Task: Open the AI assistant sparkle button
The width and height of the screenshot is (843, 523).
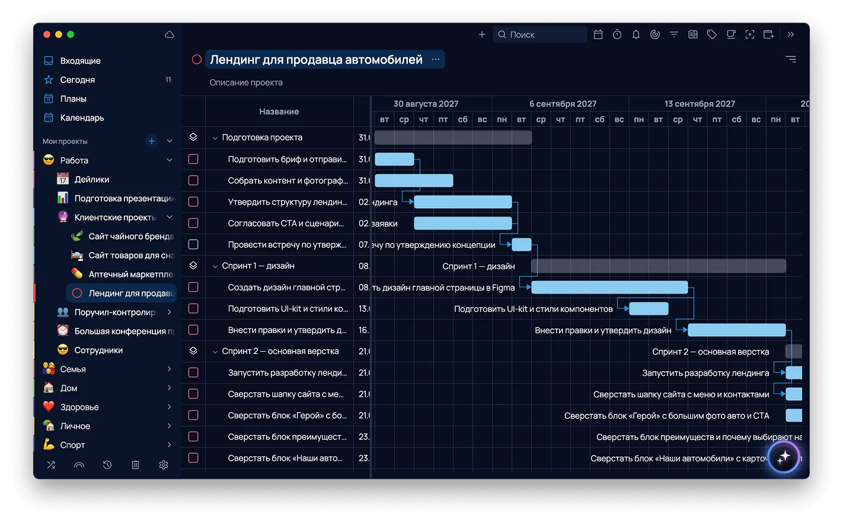Action: [784, 457]
